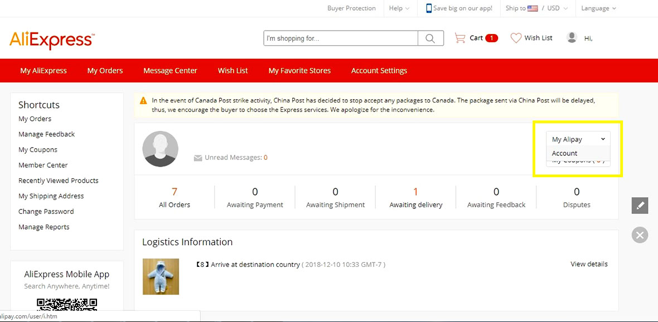The height and width of the screenshot is (322, 658).
Task: Open My Orders in red navigation bar
Action: [105, 71]
